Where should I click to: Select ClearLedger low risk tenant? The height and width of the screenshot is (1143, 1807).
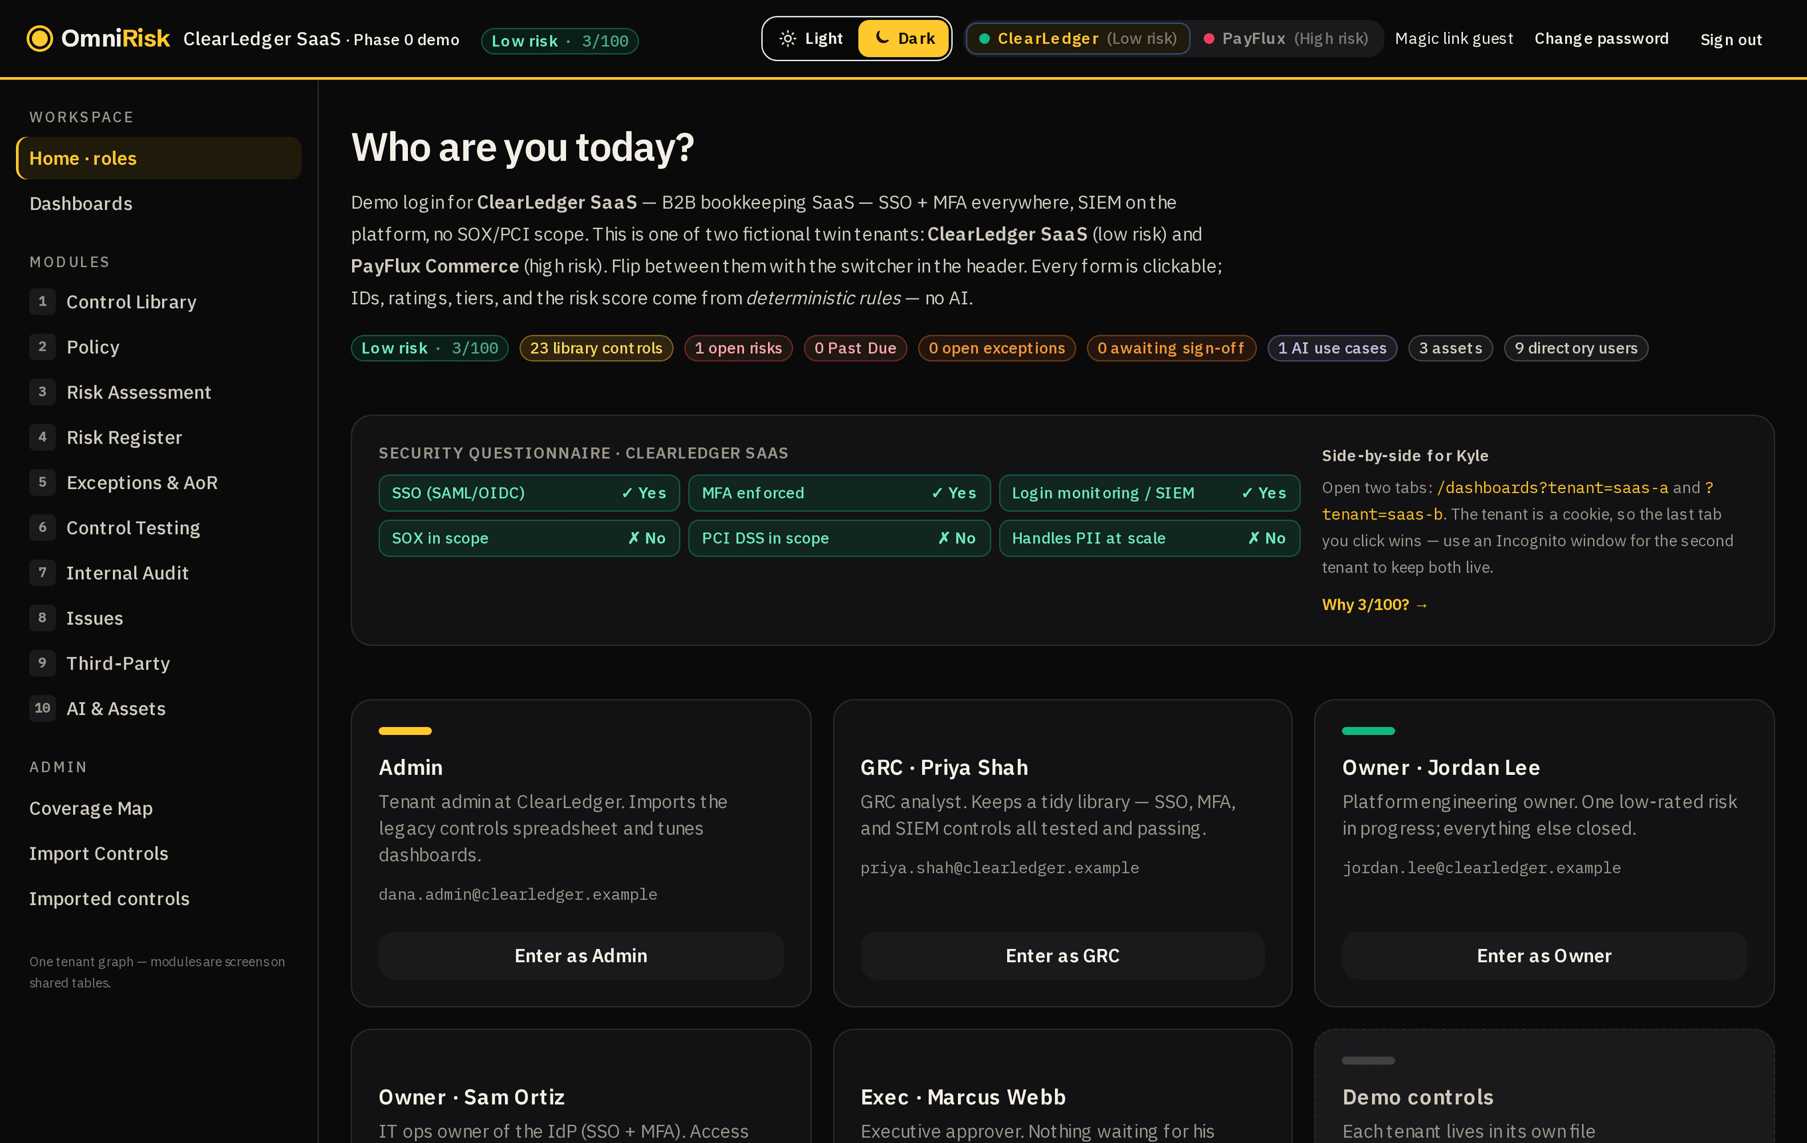[x=1078, y=39]
